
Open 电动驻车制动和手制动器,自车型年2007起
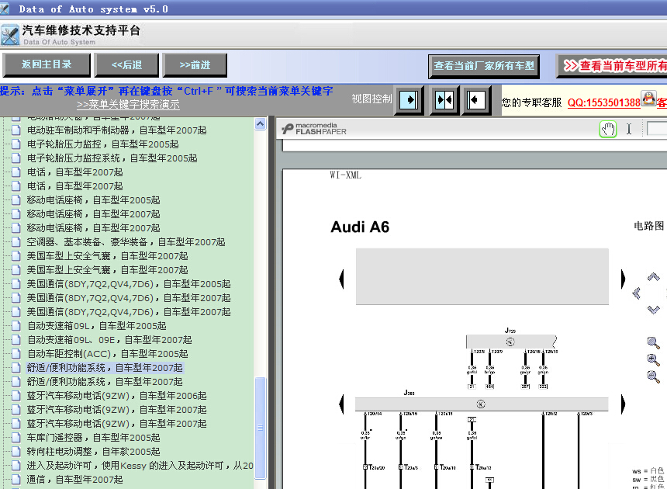pos(116,130)
